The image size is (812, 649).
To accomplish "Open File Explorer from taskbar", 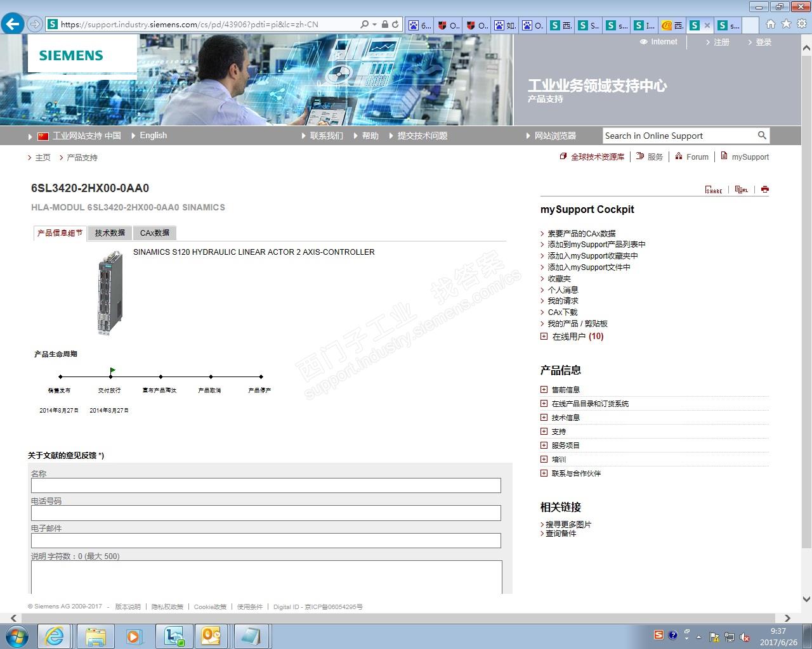I will (95, 636).
